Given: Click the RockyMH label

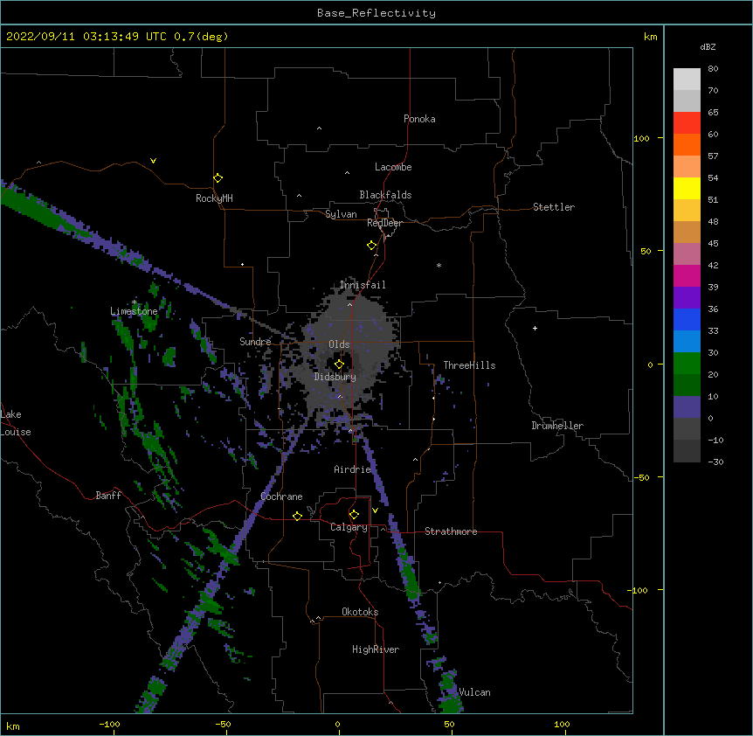Looking at the screenshot, I should pos(214,198).
